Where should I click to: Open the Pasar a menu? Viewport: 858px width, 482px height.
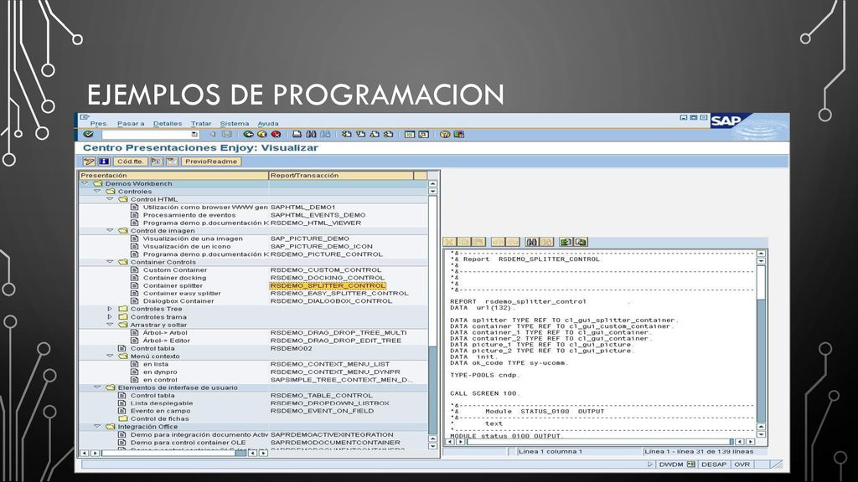point(131,124)
